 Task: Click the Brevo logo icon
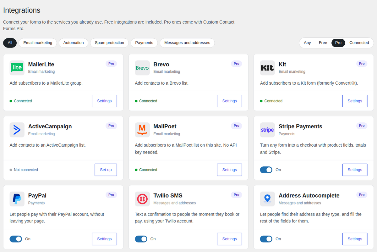pos(142,68)
